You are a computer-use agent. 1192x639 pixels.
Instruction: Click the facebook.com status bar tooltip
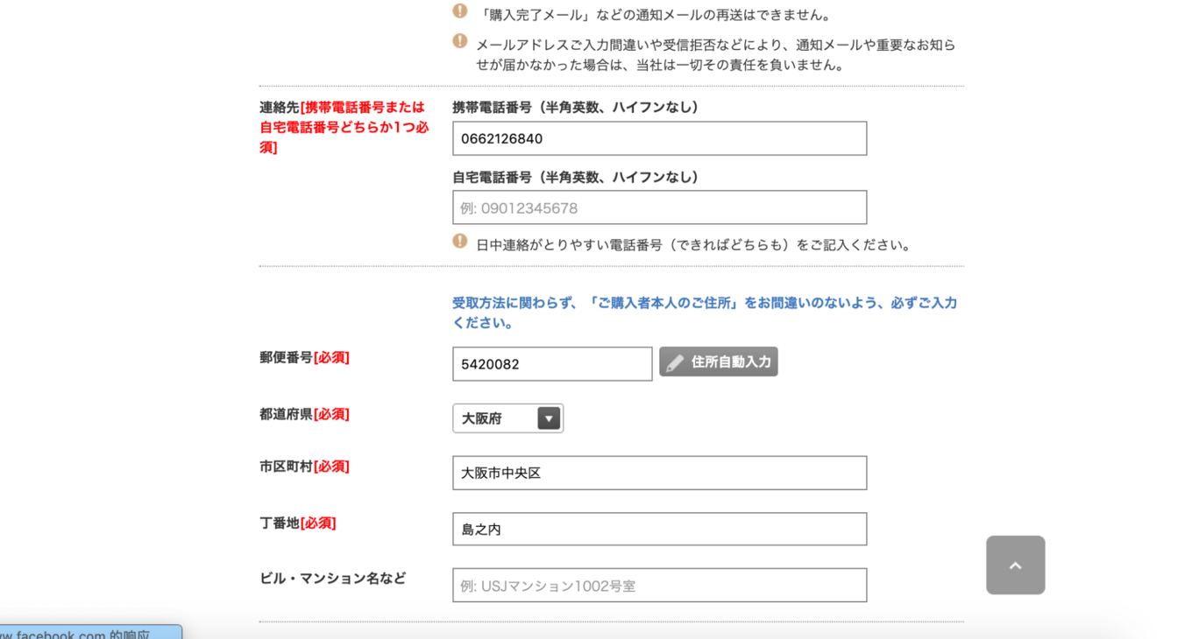pyautogui.click(x=89, y=632)
